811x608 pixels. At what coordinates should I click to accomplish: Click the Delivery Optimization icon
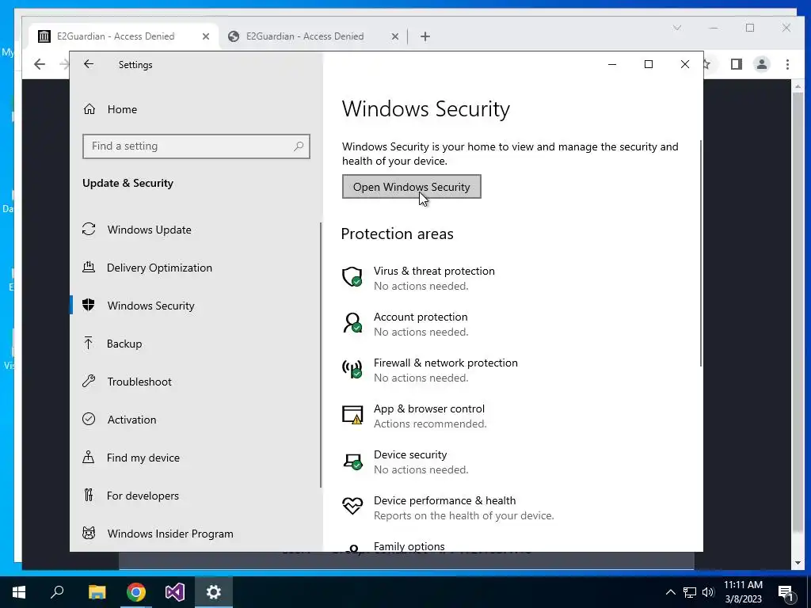pyautogui.click(x=89, y=268)
